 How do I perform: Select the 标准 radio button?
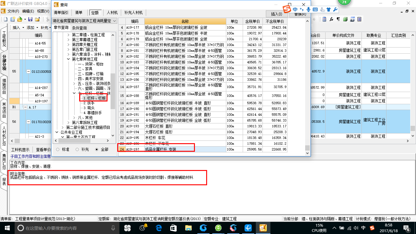[x=58, y=150]
